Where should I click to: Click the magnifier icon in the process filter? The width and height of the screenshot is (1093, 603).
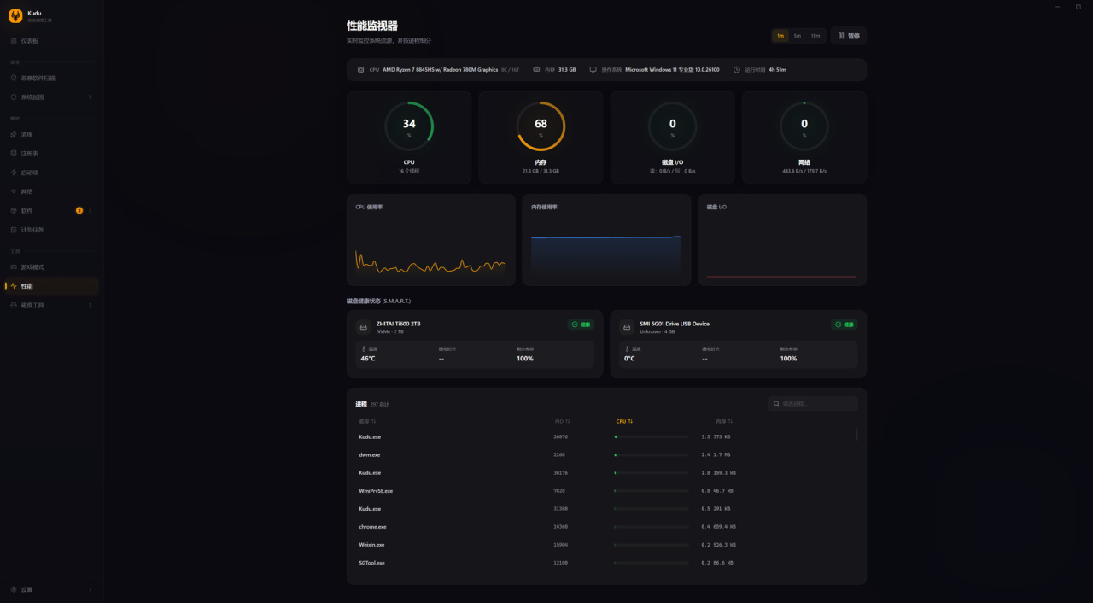[x=776, y=404]
